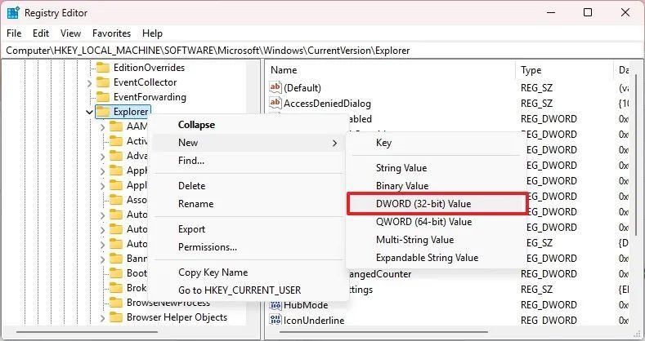Click the IconUnderline DWORD value icon
Image resolution: width=645 pixels, height=341 pixels.
tap(275, 320)
